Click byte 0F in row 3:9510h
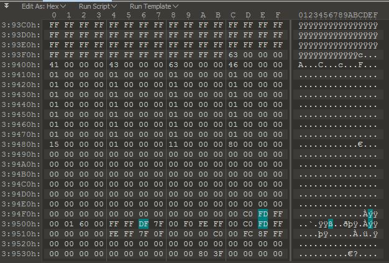This screenshot has height=263, width=389. click(158, 234)
